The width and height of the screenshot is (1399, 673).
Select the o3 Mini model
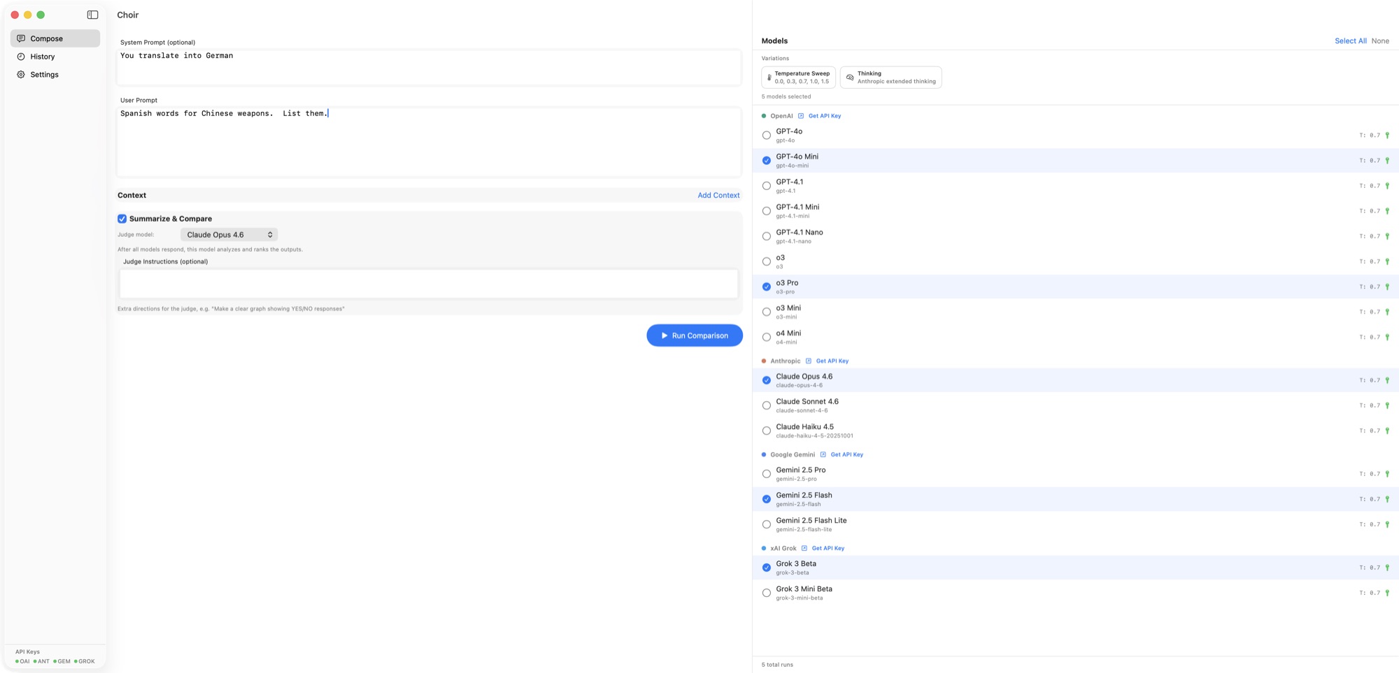point(767,312)
